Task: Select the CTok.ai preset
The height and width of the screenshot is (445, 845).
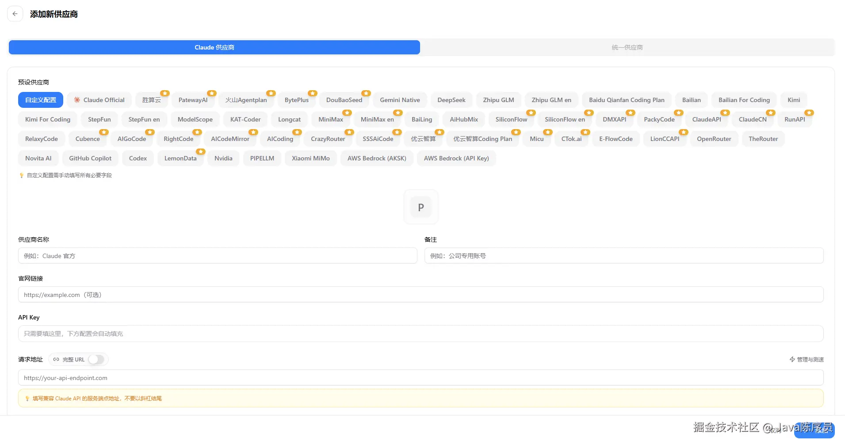Action: [x=572, y=139]
